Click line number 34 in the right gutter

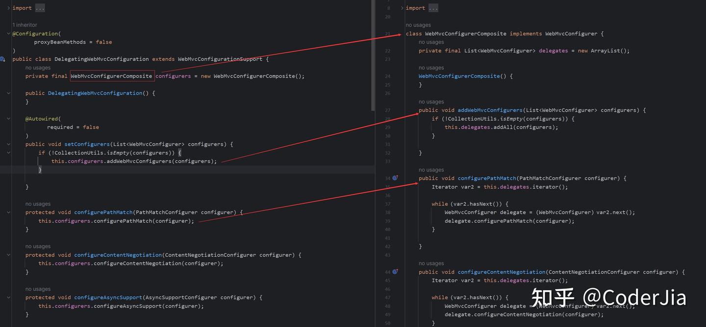tap(387, 178)
